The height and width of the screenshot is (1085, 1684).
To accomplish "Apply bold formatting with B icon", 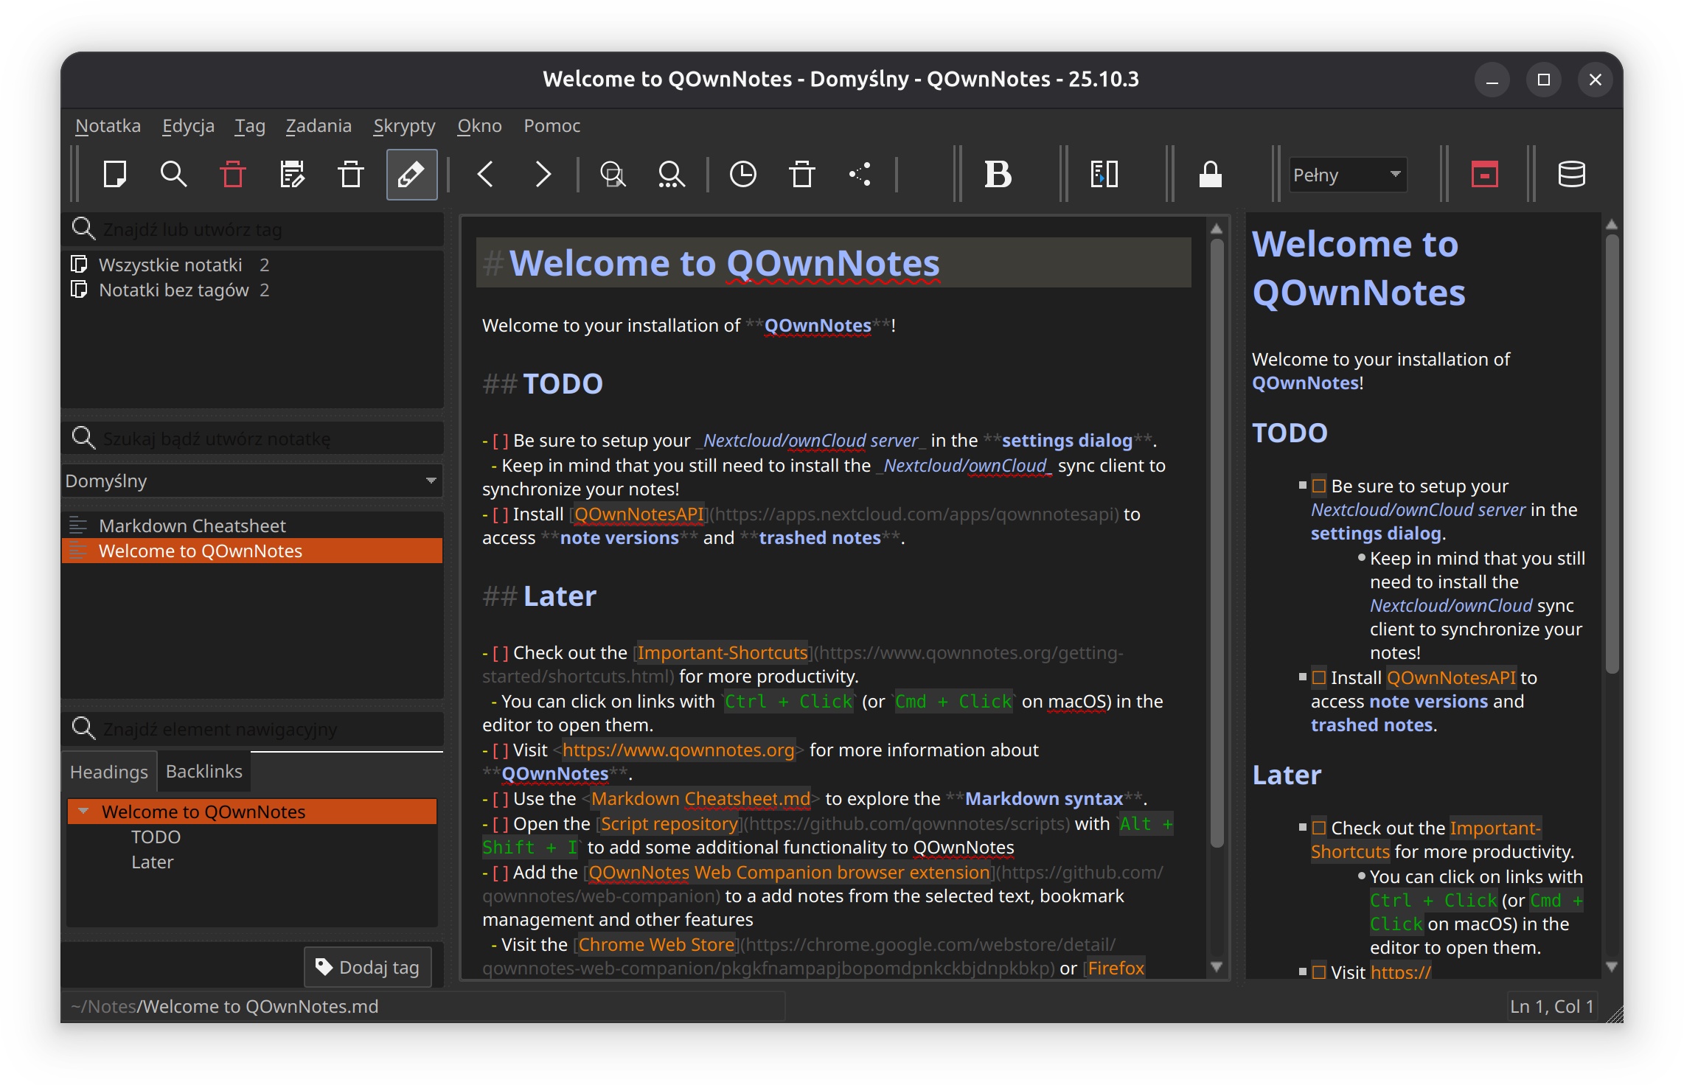I will pyautogui.click(x=998, y=175).
